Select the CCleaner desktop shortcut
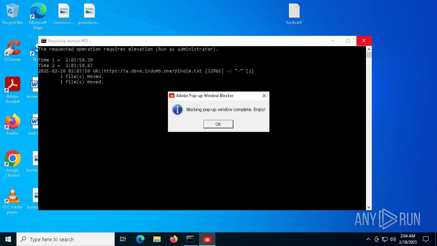437x246 pixels. [13, 51]
